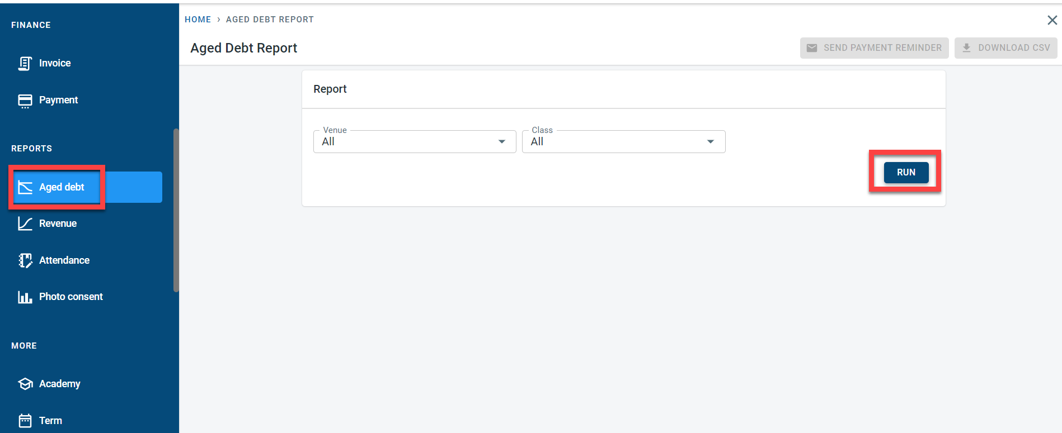Click the sidebar vertical scrollbar
The height and width of the screenshot is (433, 1062).
(x=176, y=210)
